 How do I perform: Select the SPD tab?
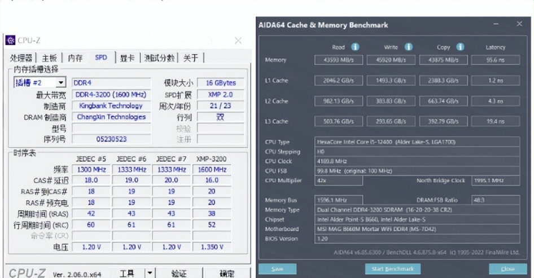(x=101, y=58)
